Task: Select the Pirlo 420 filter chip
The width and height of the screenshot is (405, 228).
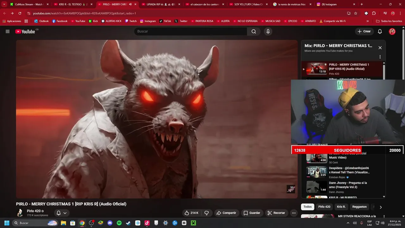Action: point(324,207)
